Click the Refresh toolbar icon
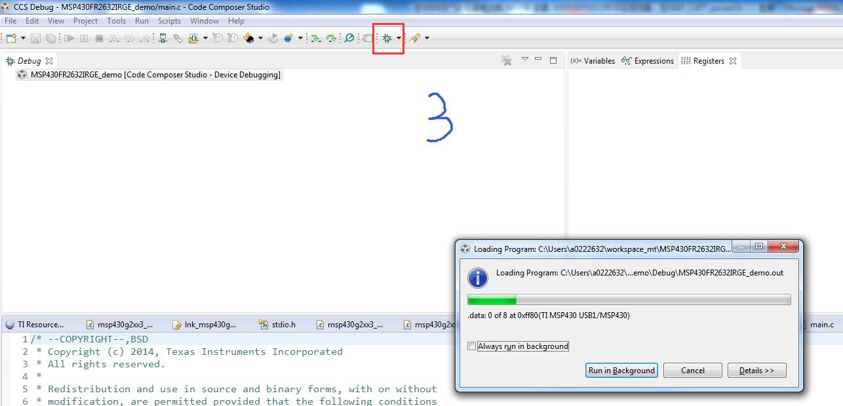Screen dimensions: 843x406 pos(273,39)
